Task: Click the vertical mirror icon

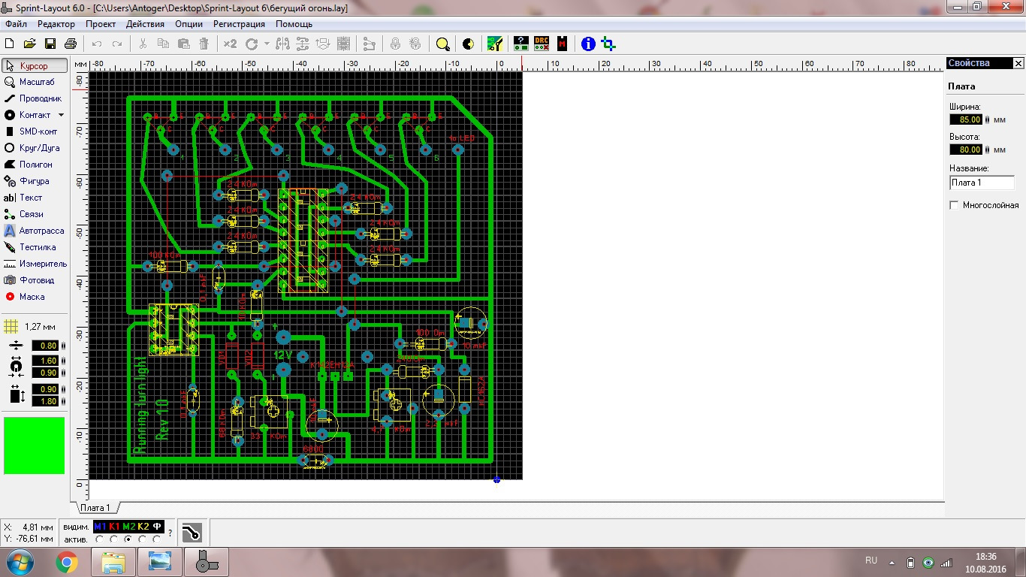Action: pyautogui.click(x=303, y=44)
